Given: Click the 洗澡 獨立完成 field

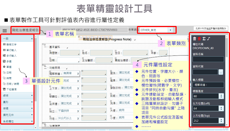Looking at the screenshot, I should 125,103.
